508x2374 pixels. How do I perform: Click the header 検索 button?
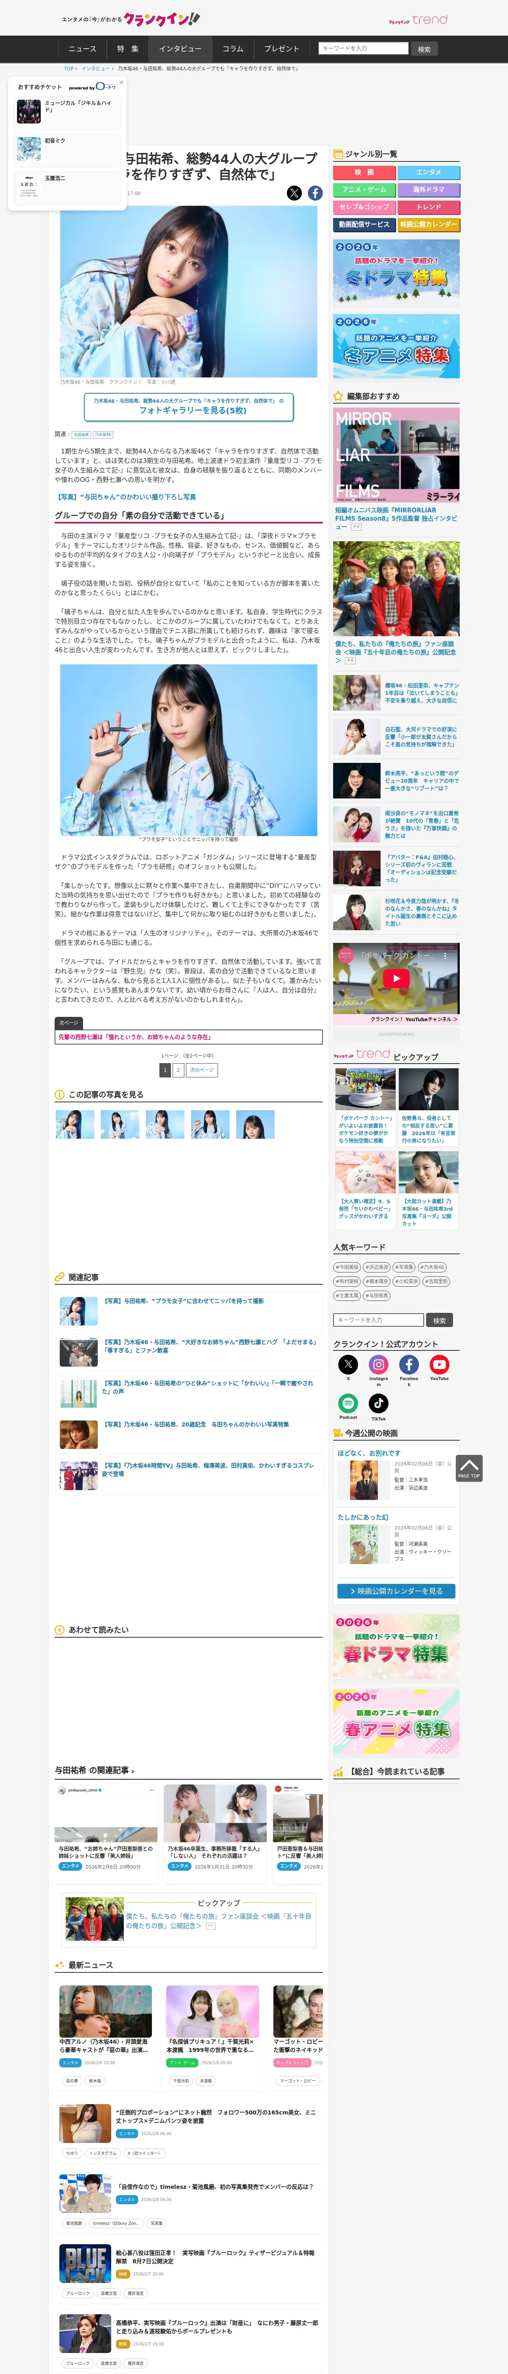point(424,49)
